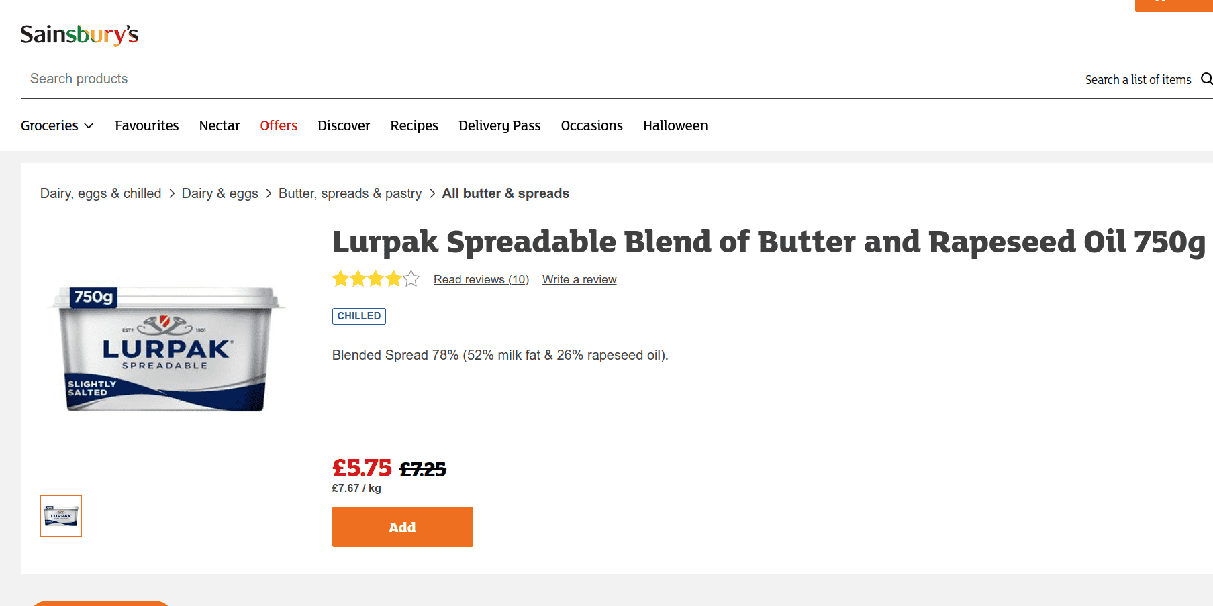
Task: Click the large Lurpak product image
Action: tap(166, 349)
